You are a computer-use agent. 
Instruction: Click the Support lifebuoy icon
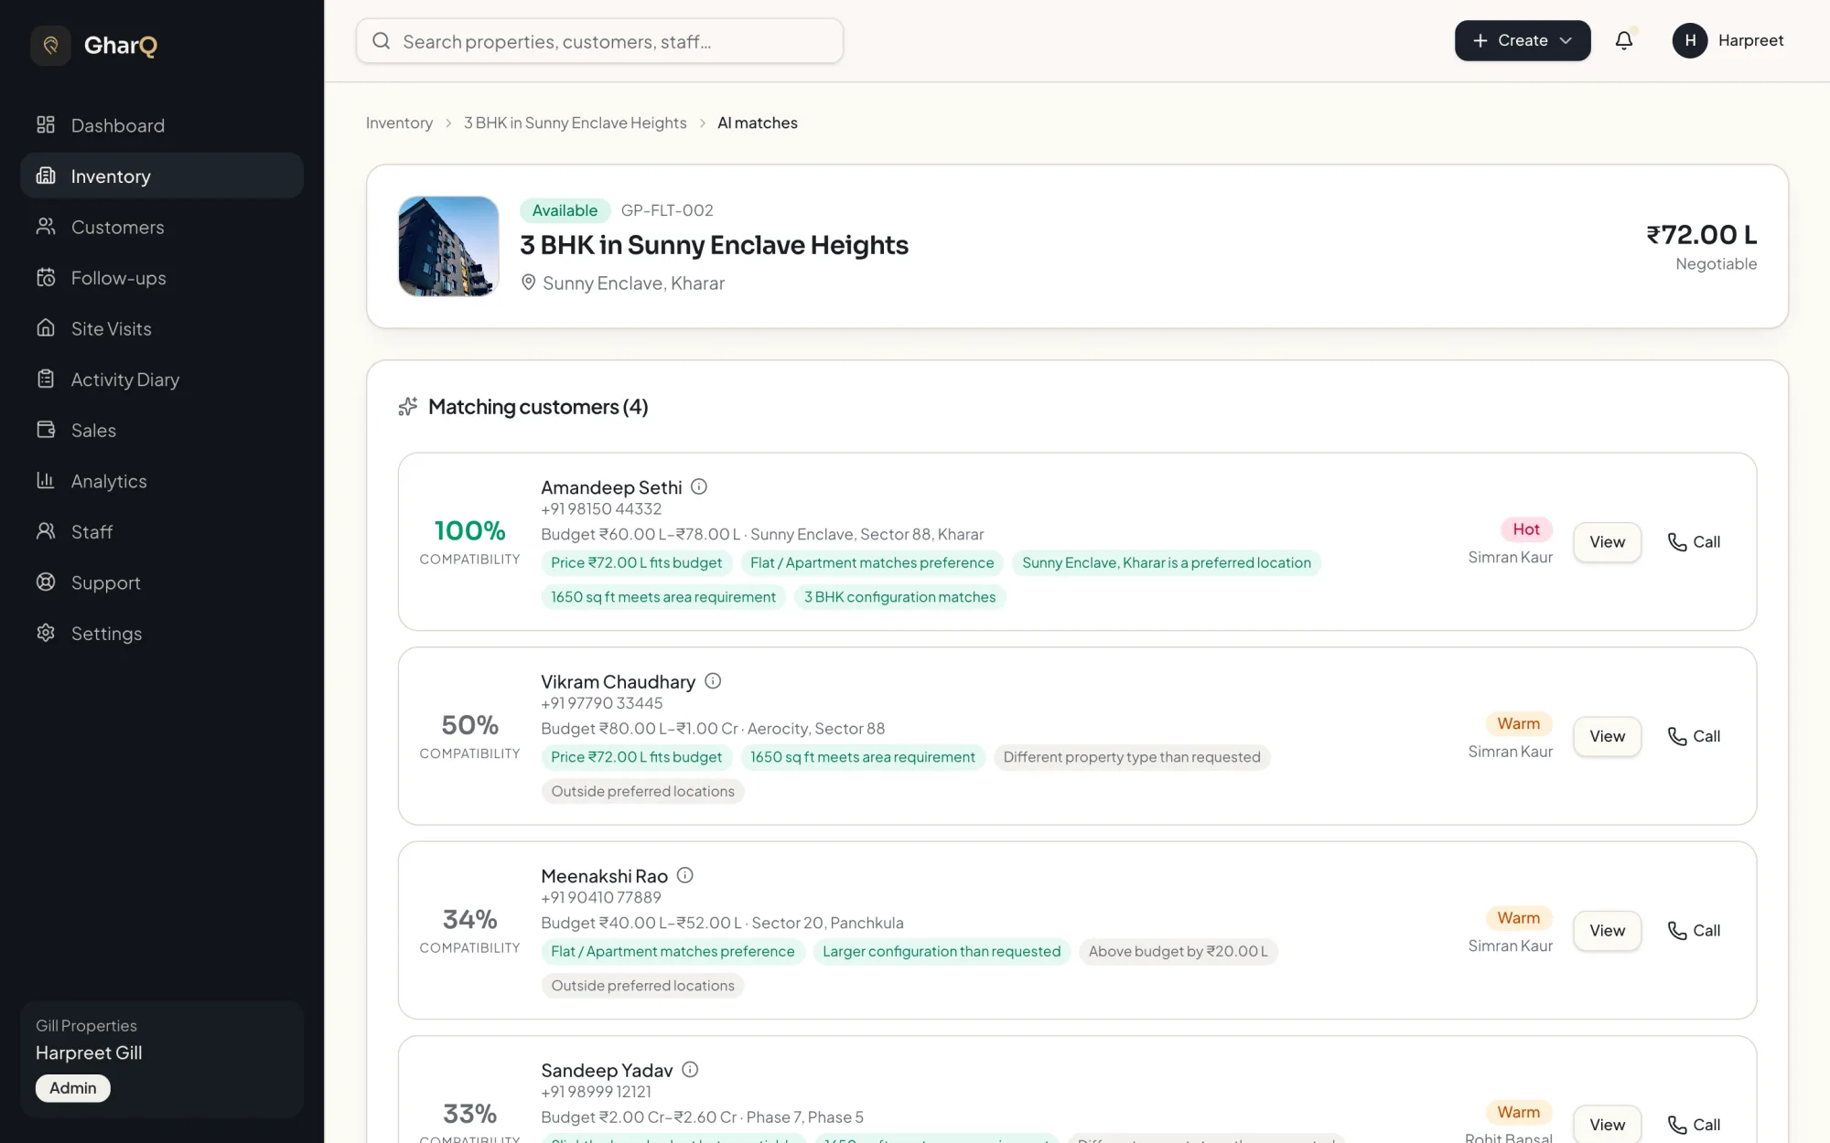(46, 582)
